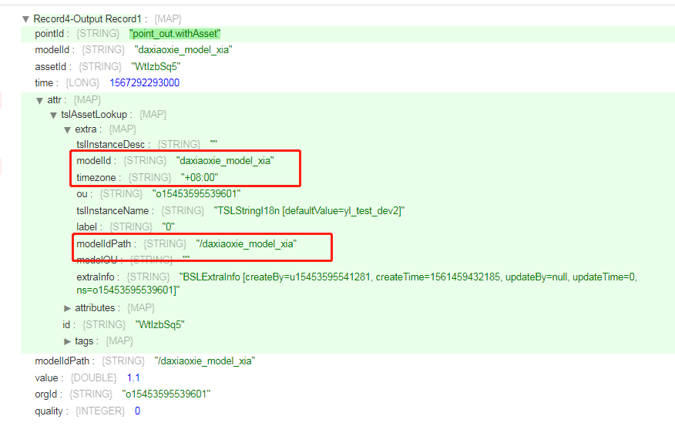
Task: Select the value field showing 1.1
Action: [133, 378]
